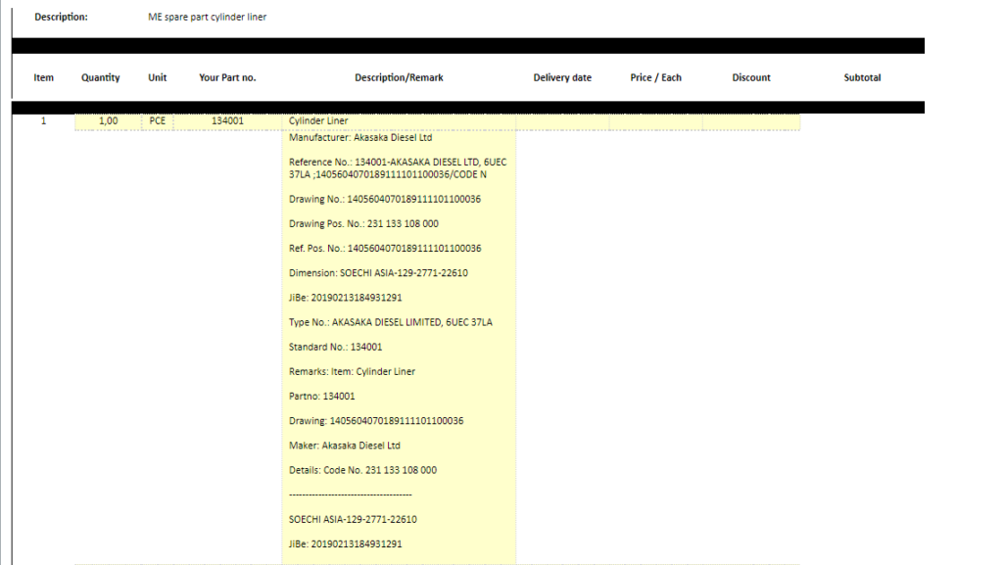Click the Quantity field showing 1,00
Viewport: 1003px width, 565px height.
108,121
